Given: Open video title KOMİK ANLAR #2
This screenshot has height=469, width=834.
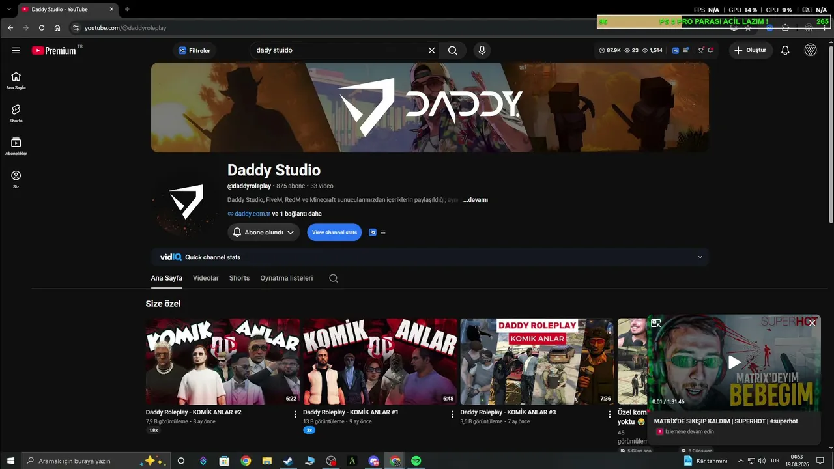Looking at the screenshot, I should [194, 412].
